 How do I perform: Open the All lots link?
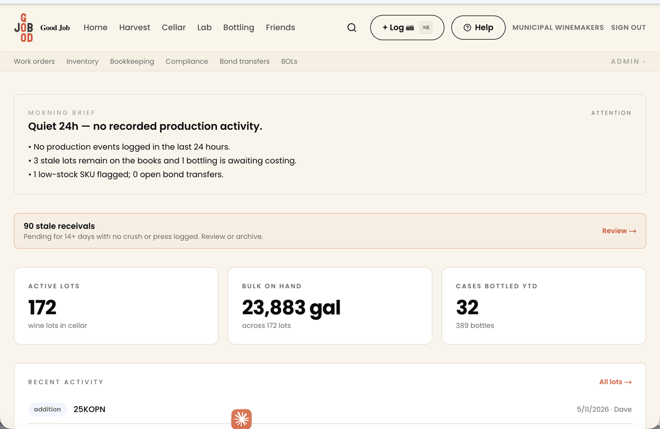(615, 382)
